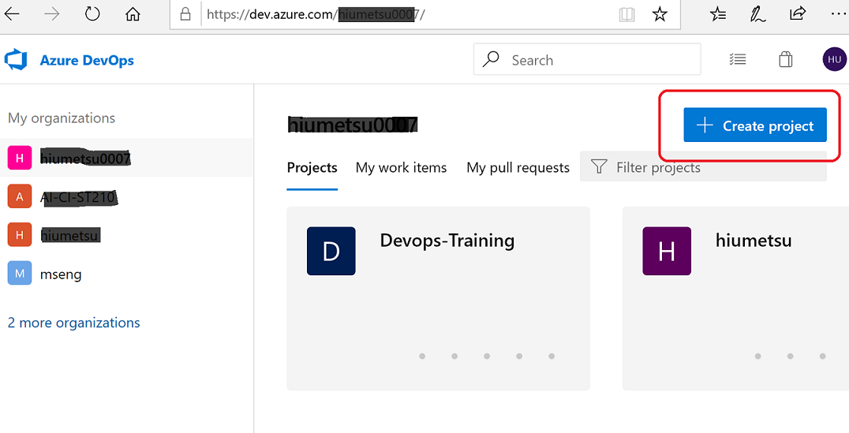This screenshot has height=433, width=849.
Task: Click the D icon of Devops-Training
Action: [331, 251]
